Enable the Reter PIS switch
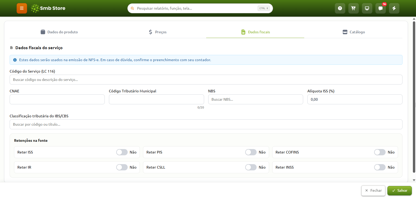 click(x=251, y=152)
